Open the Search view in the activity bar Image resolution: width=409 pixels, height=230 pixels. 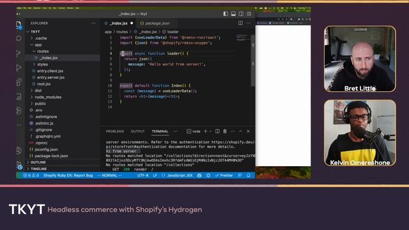(x=19, y=38)
